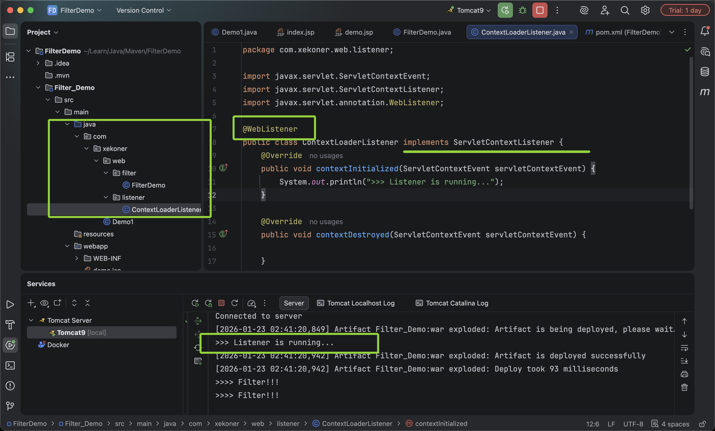Toggle soft-wrap in the console output
The width and height of the screenshot is (715, 431).
pos(684,348)
